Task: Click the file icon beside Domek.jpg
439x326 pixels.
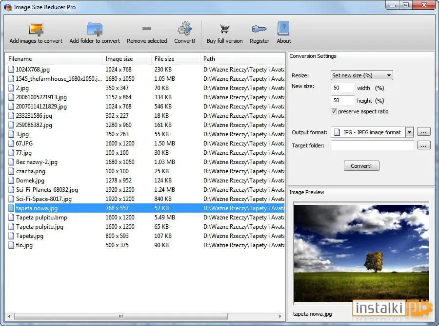Action: pos(11,180)
